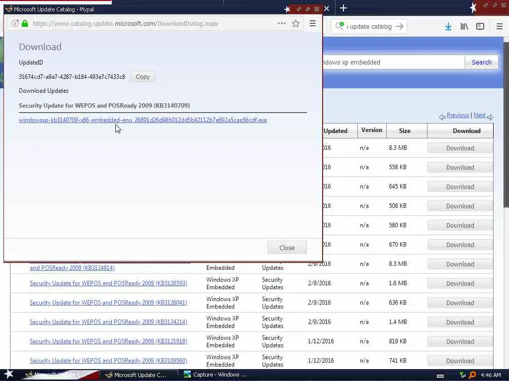The image size is (509, 381).
Task: Click the search engine icon in search bar
Action: 339,26
